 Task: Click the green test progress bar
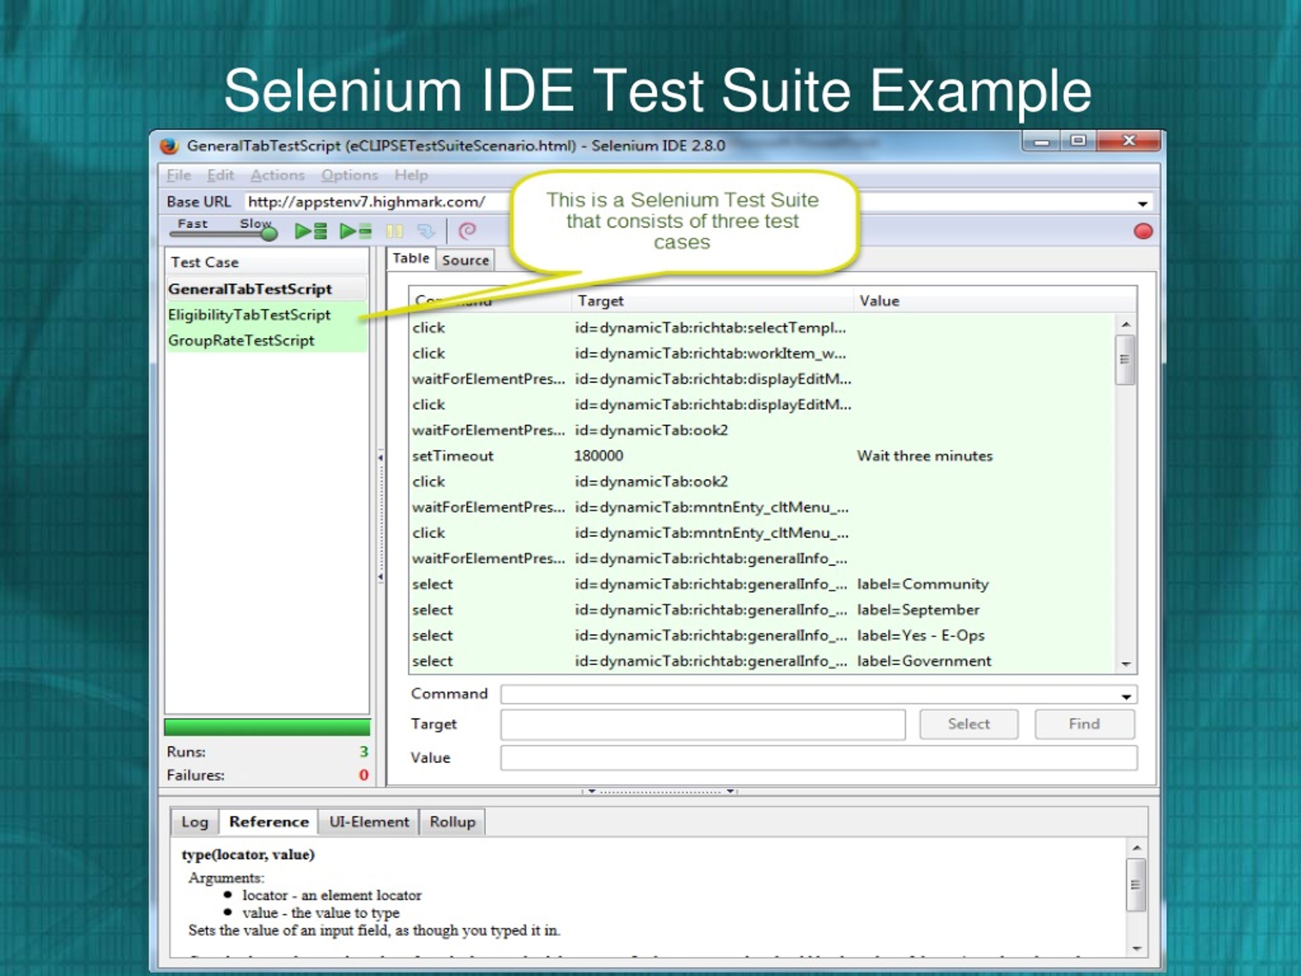click(267, 727)
